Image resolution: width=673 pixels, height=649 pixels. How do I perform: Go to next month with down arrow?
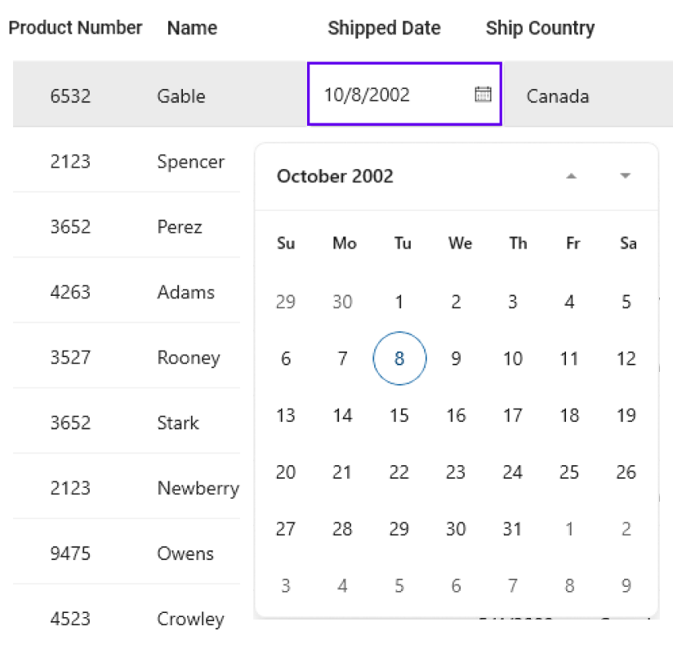point(626,176)
